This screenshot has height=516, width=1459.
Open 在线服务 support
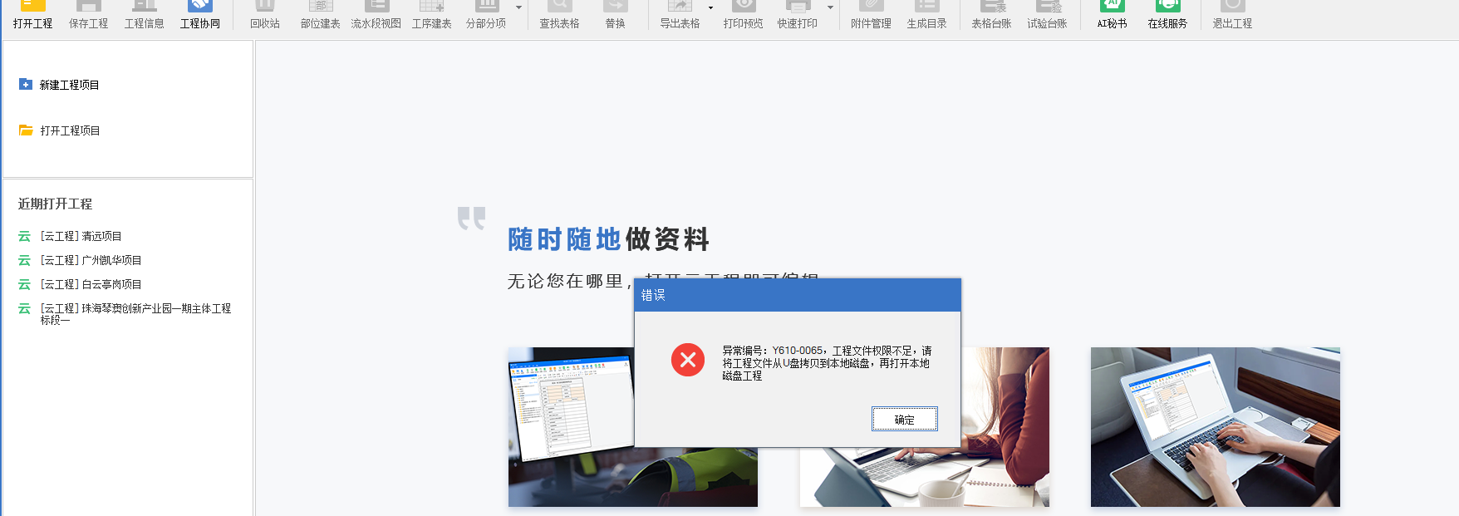pyautogui.click(x=1167, y=14)
